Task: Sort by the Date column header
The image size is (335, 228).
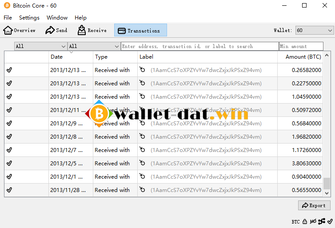Action: (x=71, y=57)
